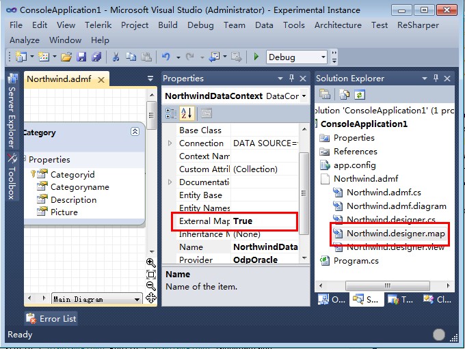Screen dimensions: 465x349
Task: Select Northwind.admf.diagram file
Action: (397, 206)
